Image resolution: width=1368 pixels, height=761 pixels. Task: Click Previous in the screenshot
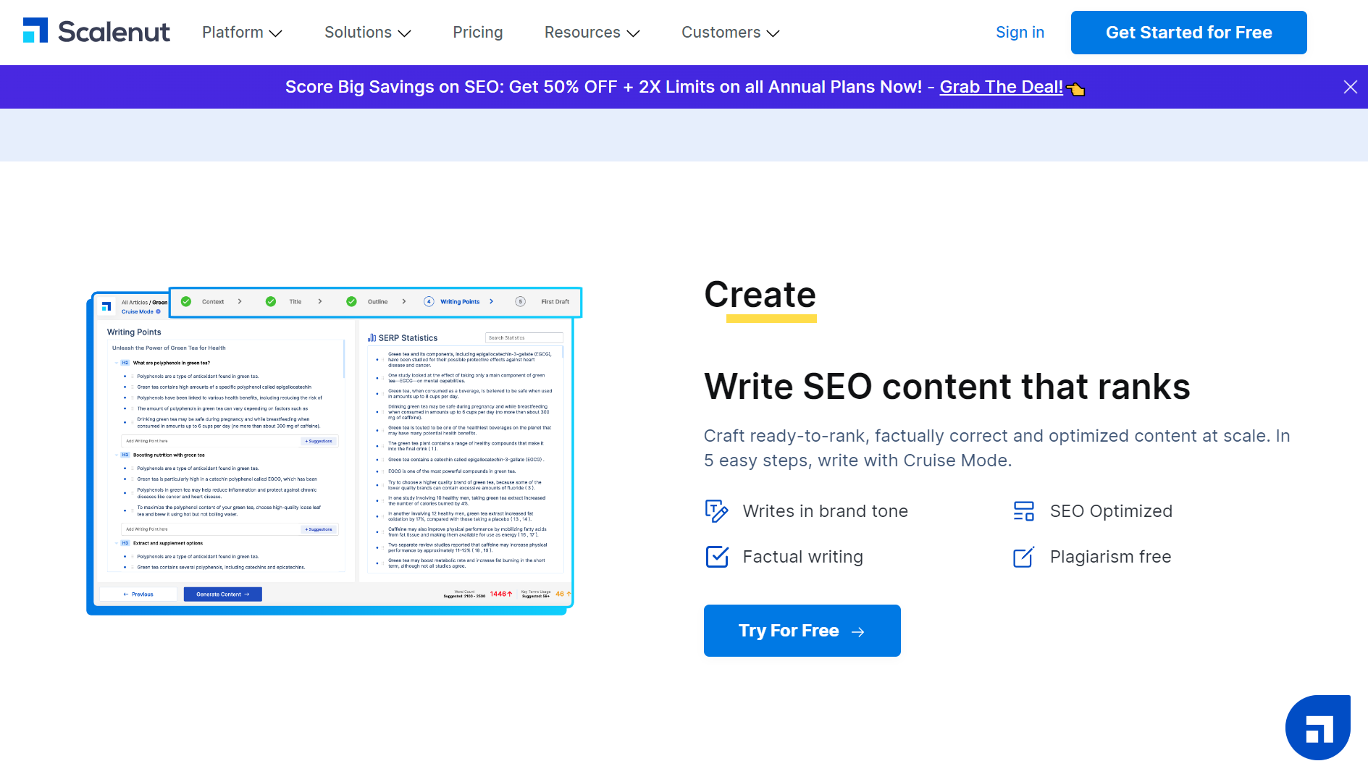point(138,594)
